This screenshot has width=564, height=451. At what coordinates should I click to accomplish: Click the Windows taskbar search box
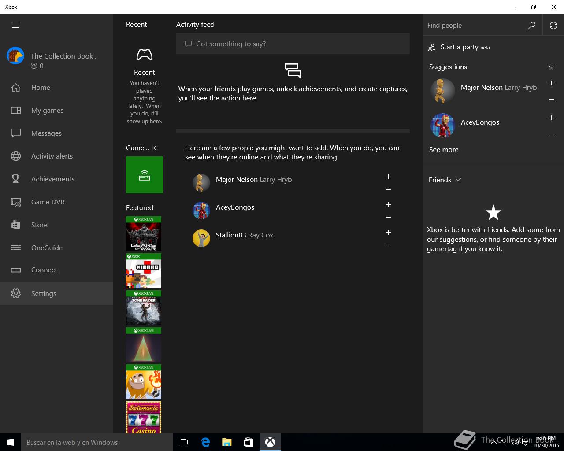[x=97, y=442]
